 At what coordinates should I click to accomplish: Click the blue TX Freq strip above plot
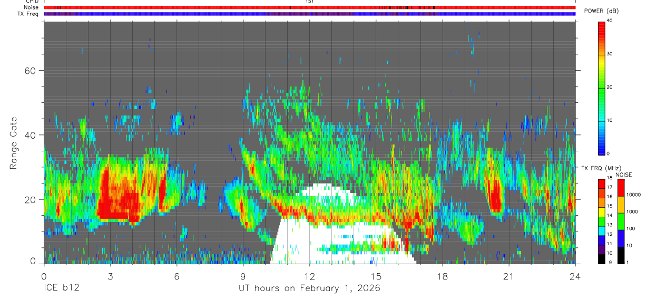pos(309,14)
